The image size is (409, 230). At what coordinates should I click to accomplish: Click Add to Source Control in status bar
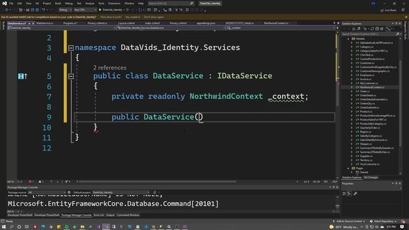point(349,221)
